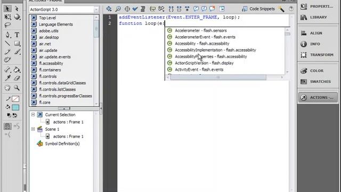Viewport: 341px width, 192px height.
Task: Select the Eraser tool
Action: (x=17, y=78)
